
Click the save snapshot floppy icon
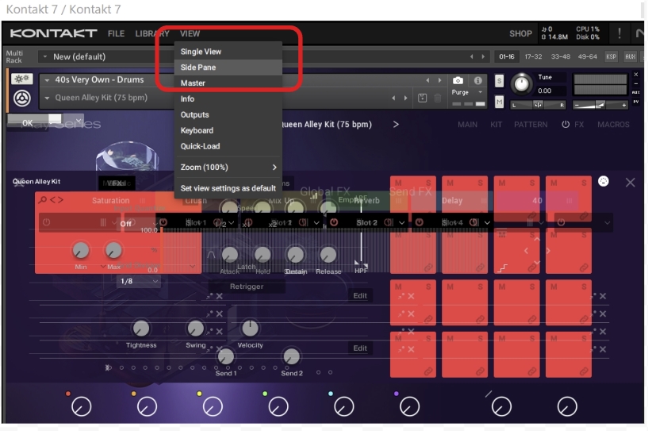tap(422, 98)
